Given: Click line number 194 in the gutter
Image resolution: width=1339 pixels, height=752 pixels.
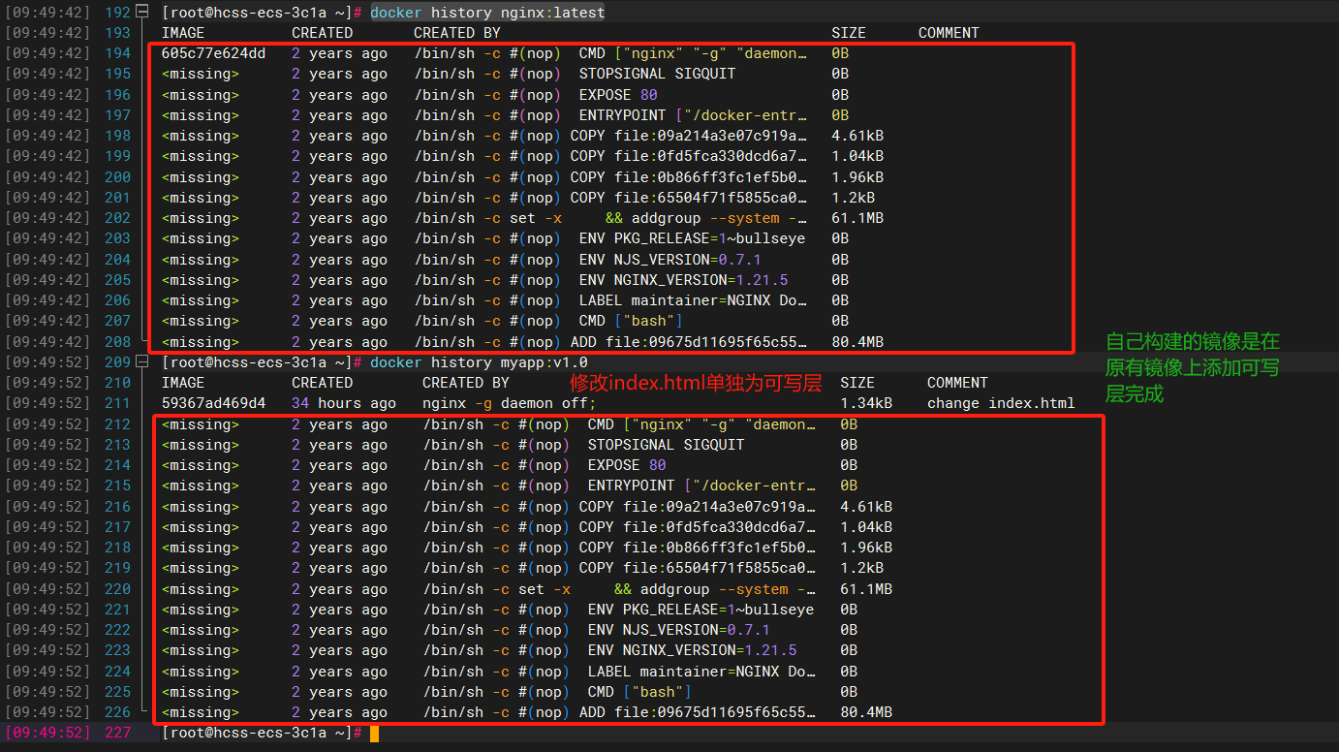Looking at the screenshot, I should point(117,53).
